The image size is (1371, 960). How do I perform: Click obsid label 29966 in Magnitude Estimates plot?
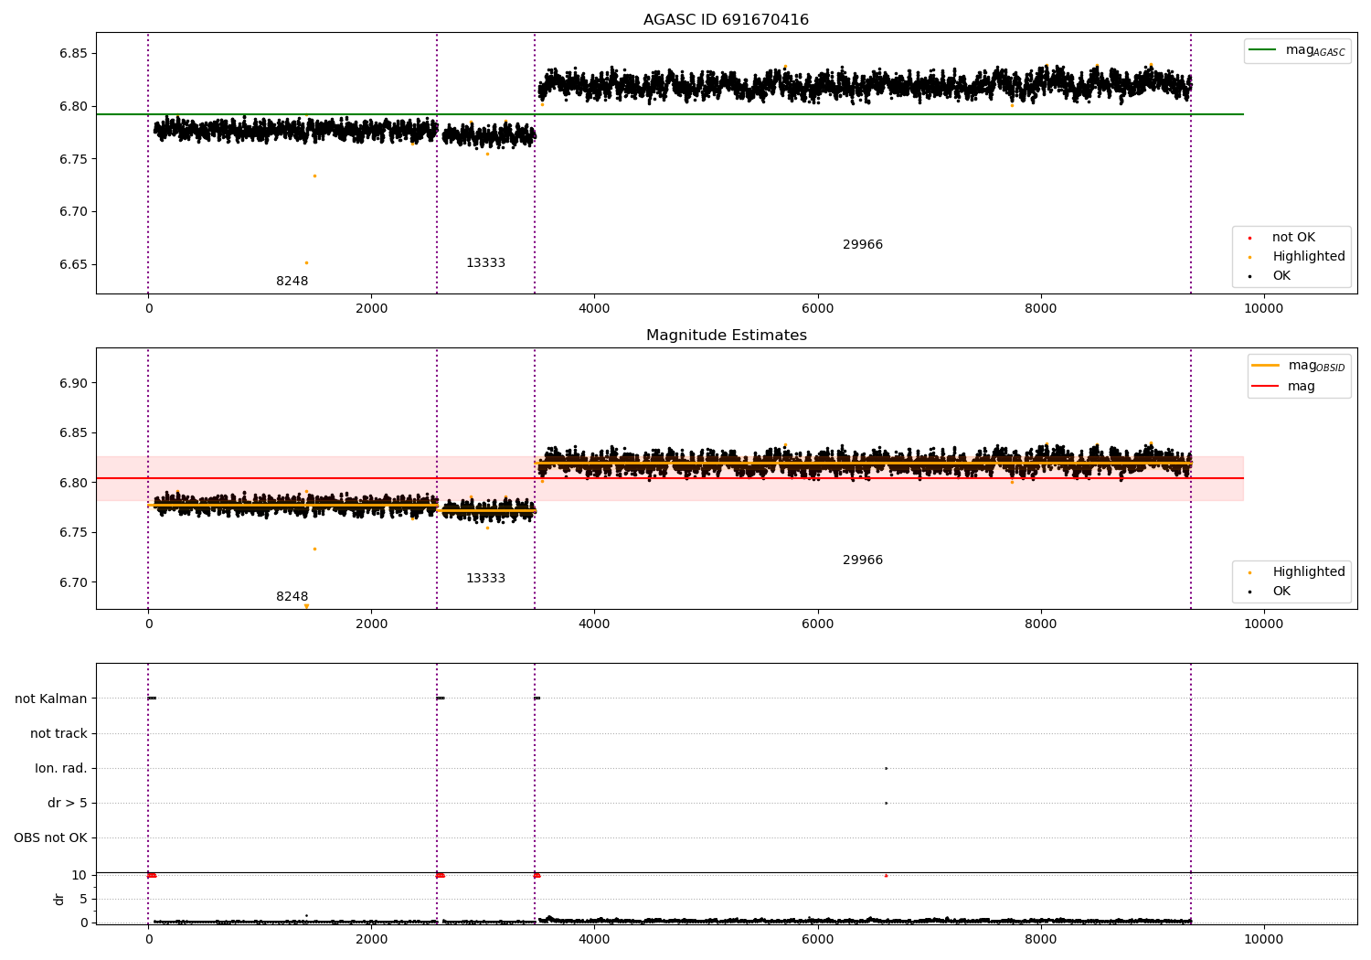863,560
